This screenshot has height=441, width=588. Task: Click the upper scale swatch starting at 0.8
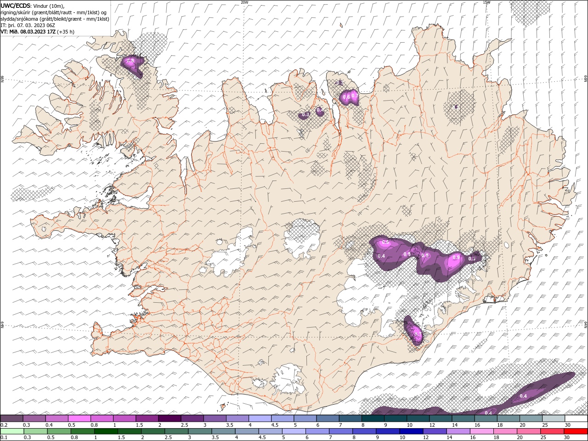click(x=102, y=418)
